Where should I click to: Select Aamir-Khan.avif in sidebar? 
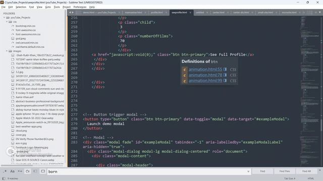[x=25, y=97]
